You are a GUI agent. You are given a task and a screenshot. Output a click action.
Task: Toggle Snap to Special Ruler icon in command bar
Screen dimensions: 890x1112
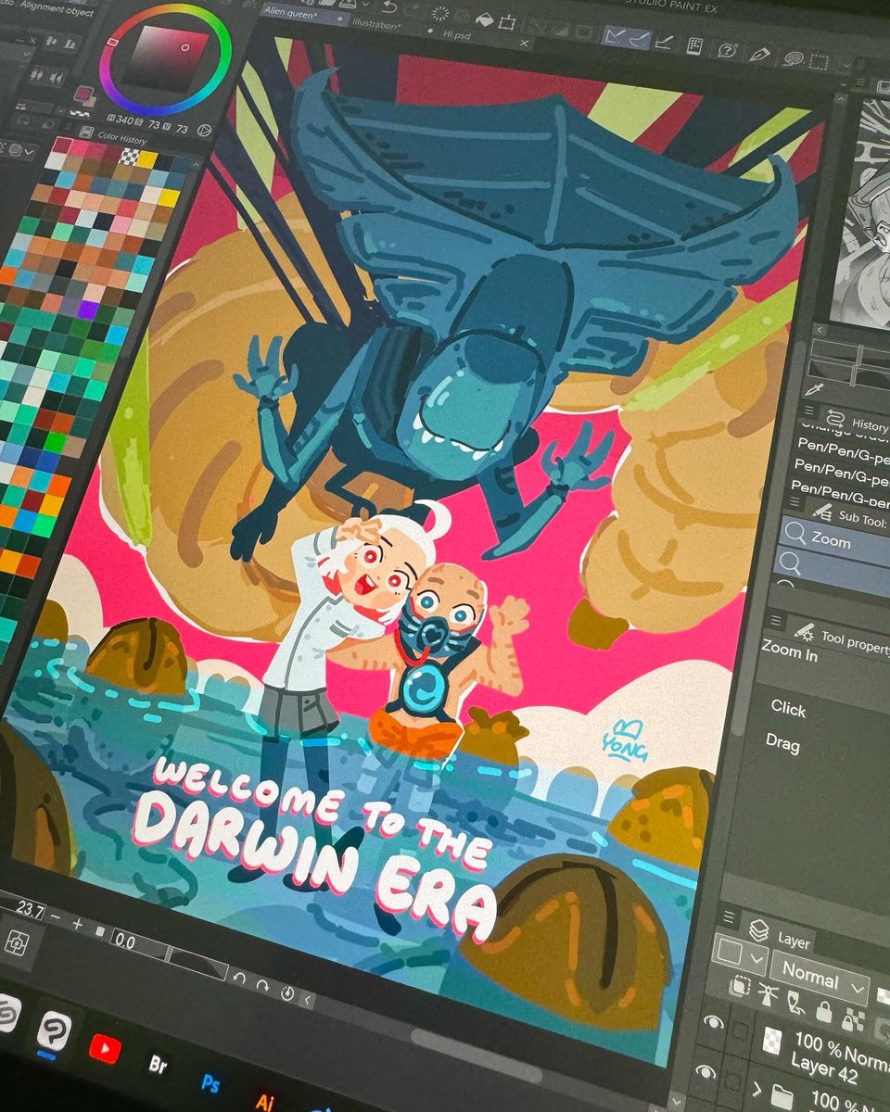[x=638, y=38]
